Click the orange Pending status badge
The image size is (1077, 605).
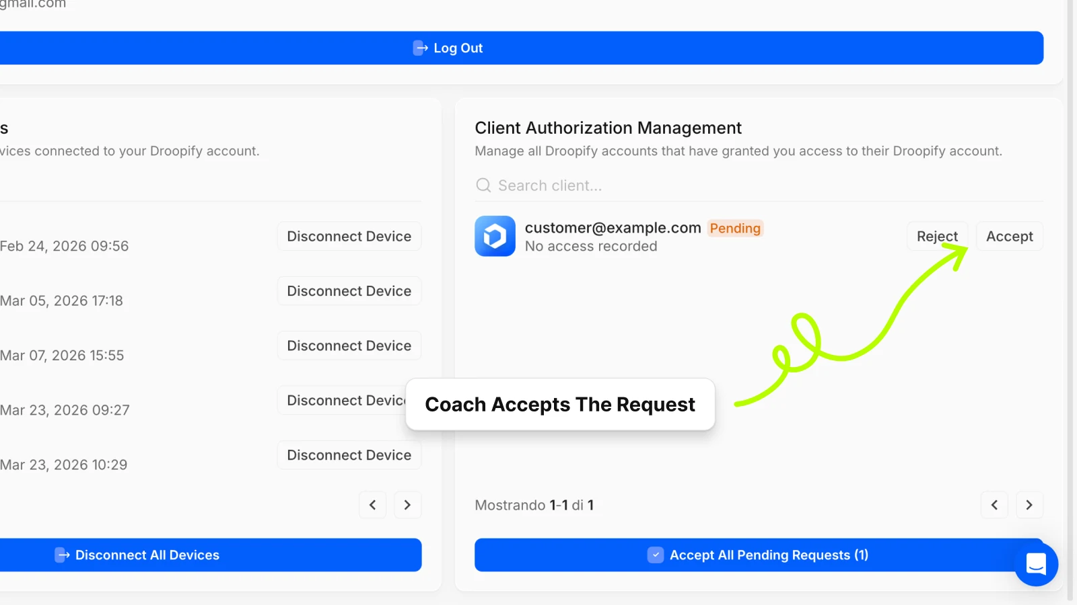pos(735,229)
